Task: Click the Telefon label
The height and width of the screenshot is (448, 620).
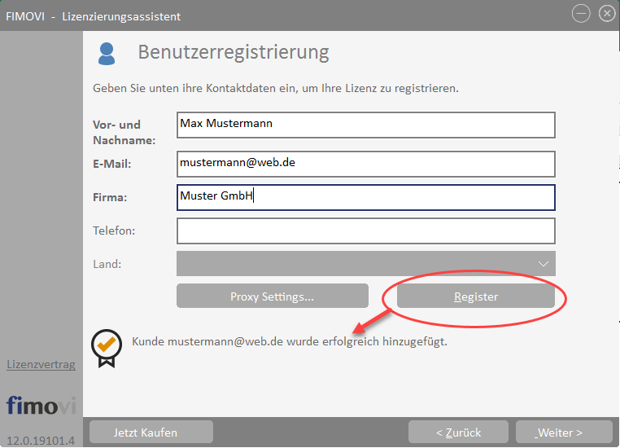Action: point(114,231)
